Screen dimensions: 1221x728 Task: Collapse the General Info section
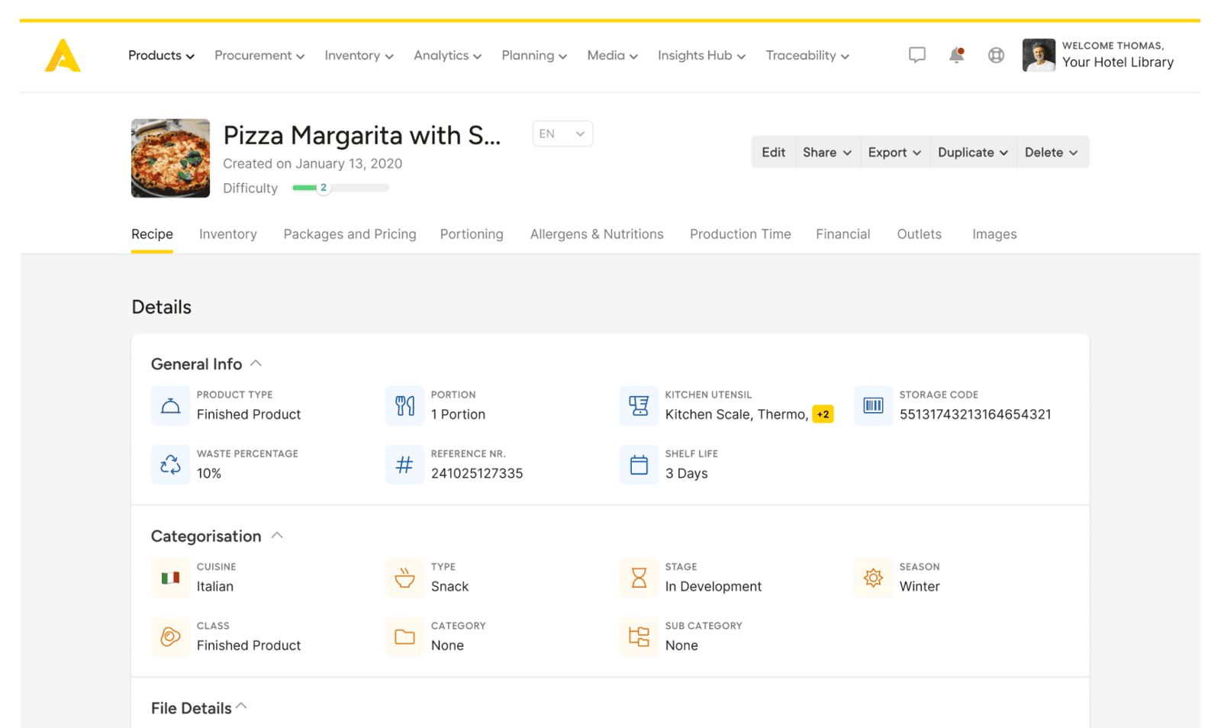pos(256,364)
